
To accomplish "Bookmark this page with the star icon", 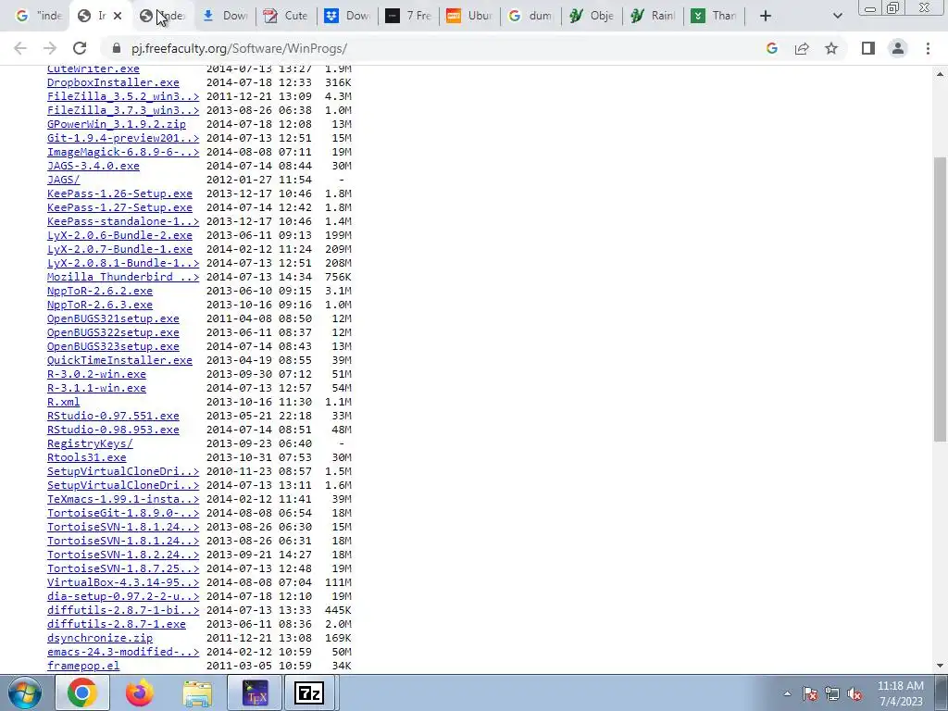I will click(831, 48).
